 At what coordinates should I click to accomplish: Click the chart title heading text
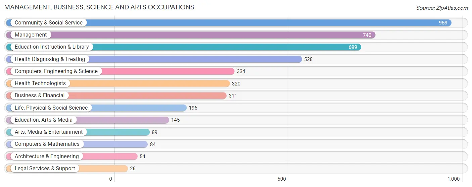click(99, 7)
